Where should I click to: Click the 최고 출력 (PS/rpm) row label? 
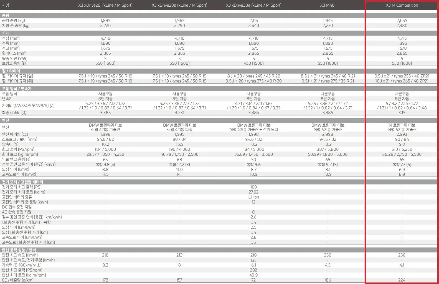pyautogui.click(x=18, y=149)
